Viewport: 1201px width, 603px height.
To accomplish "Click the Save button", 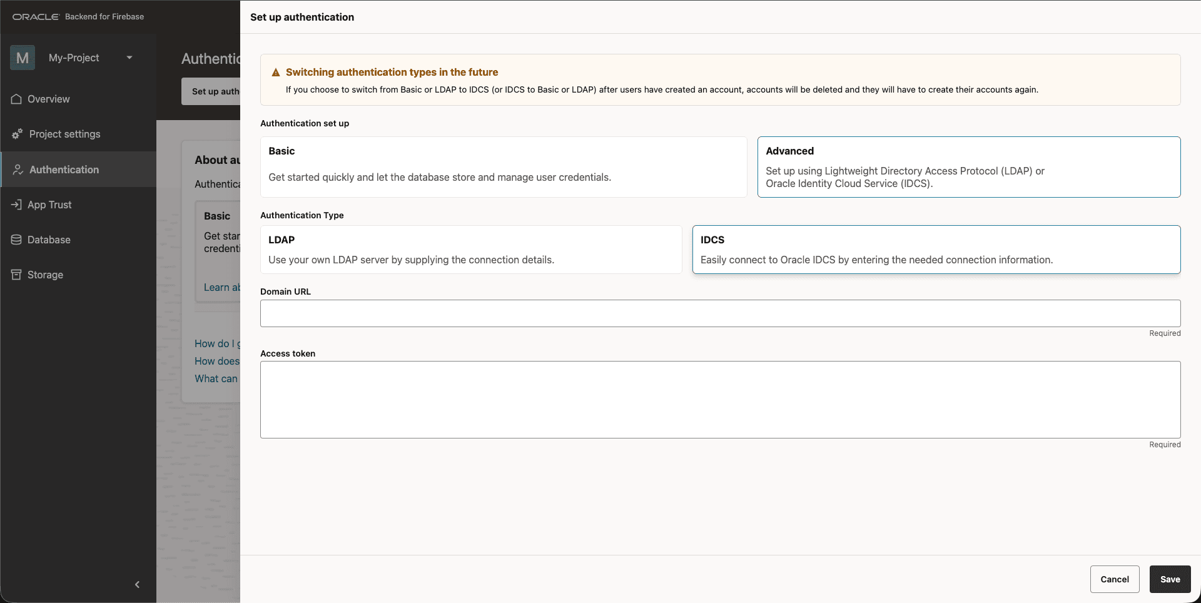I will (x=1170, y=579).
